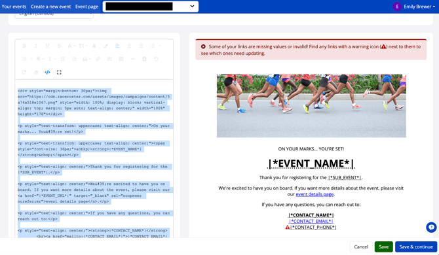Image resolution: width=439 pixels, height=255 pixels.
Task: Open the text color droplet tool
Action: [x=94, y=46]
